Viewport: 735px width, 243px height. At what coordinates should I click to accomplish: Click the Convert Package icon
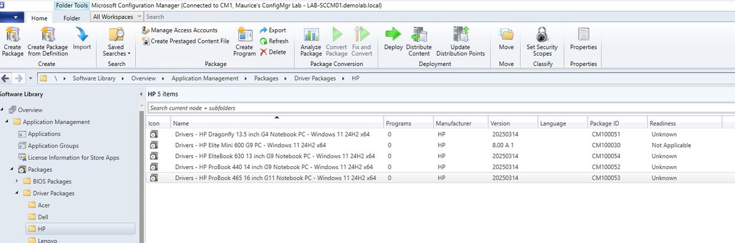[x=336, y=42]
